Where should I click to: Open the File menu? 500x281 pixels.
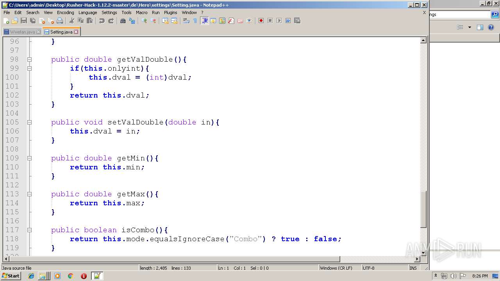(7, 12)
